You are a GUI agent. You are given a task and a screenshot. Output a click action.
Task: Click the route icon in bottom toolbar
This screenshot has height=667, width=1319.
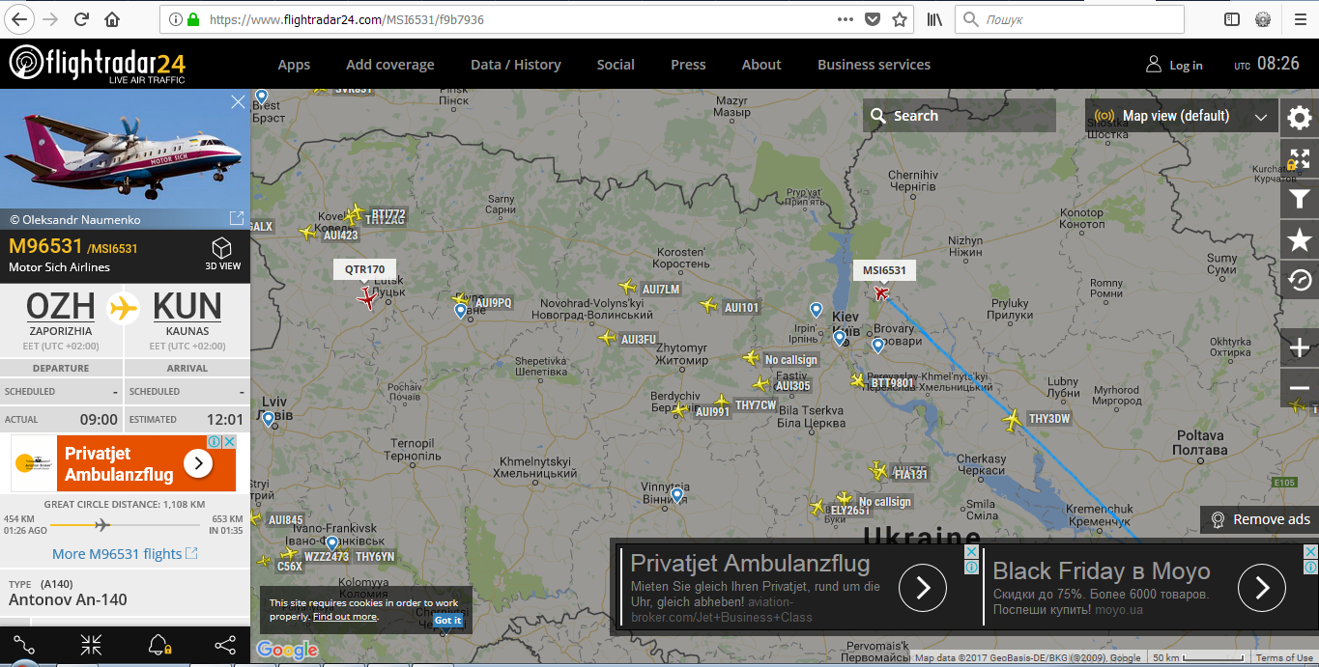tap(24, 645)
